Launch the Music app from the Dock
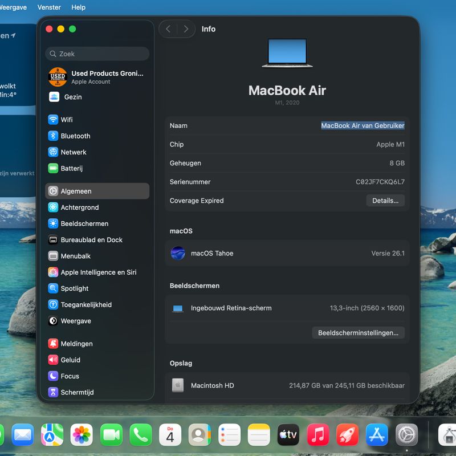The image size is (456, 456). 318,435
